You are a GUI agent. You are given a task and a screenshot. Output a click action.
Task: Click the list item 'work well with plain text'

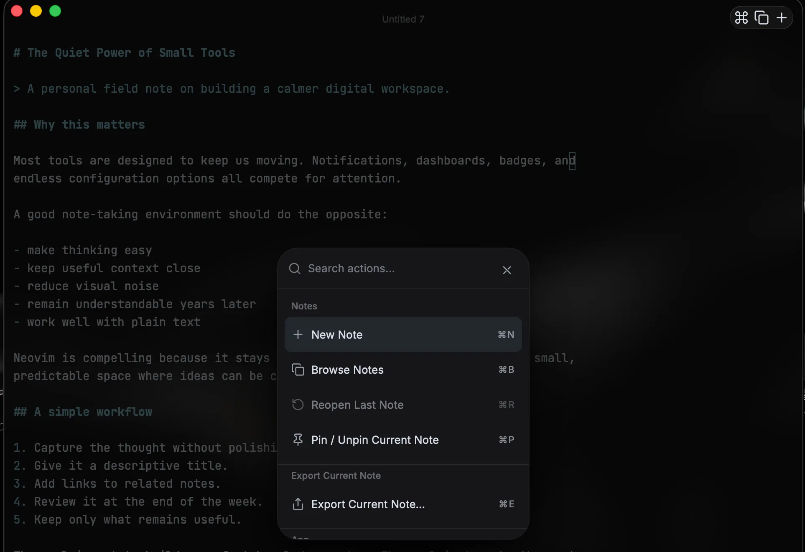107,322
